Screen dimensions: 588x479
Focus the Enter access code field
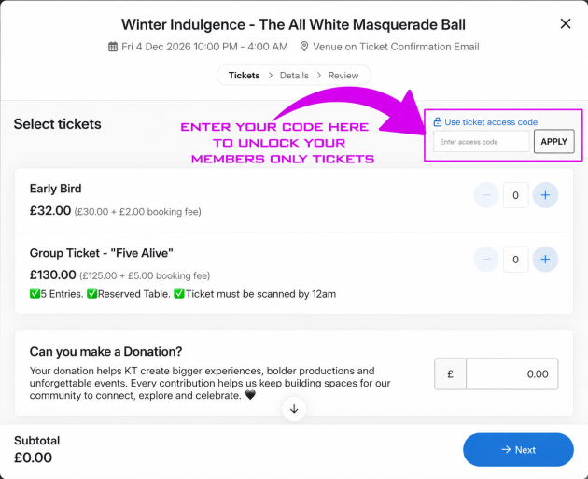point(482,141)
